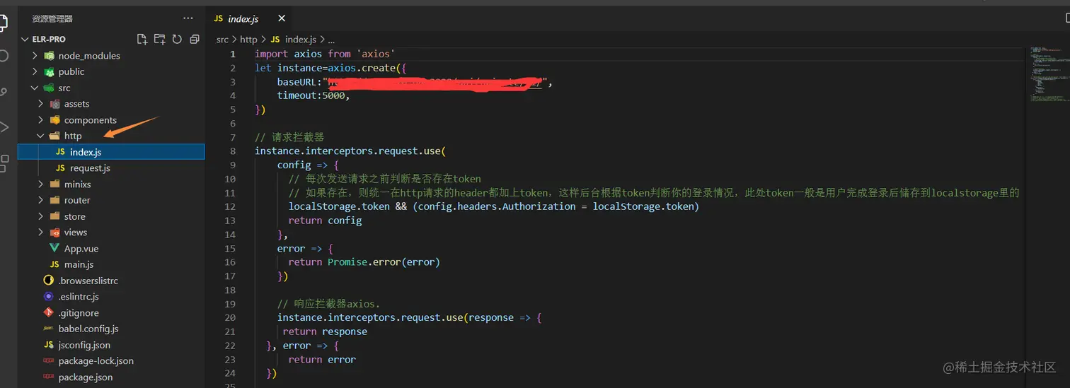Click the public folder icon
Image resolution: width=1070 pixels, height=388 pixels.
click(49, 71)
